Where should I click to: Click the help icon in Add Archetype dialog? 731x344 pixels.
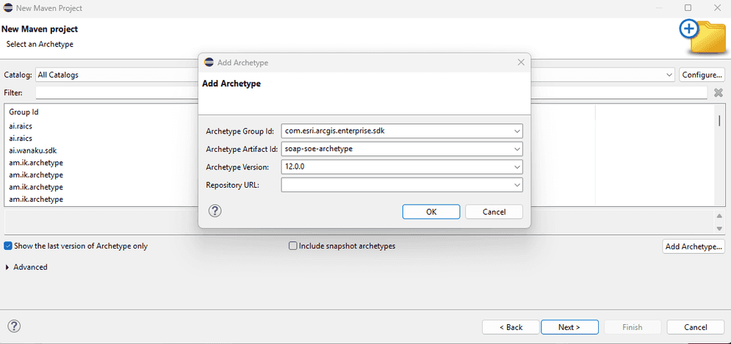click(x=215, y=211)
